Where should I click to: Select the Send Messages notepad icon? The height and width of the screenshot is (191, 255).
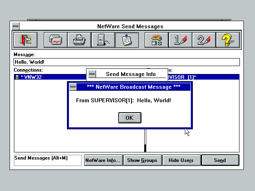coord(127,40)
